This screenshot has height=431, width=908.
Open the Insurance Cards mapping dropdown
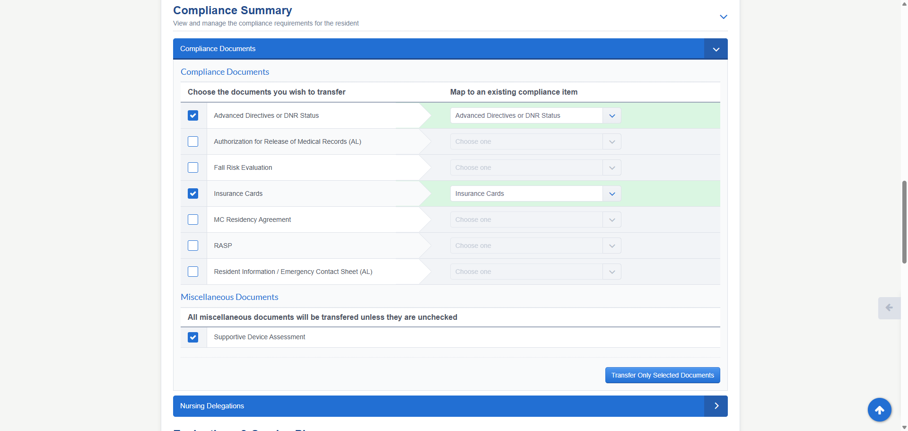click(x=535, y=194)
